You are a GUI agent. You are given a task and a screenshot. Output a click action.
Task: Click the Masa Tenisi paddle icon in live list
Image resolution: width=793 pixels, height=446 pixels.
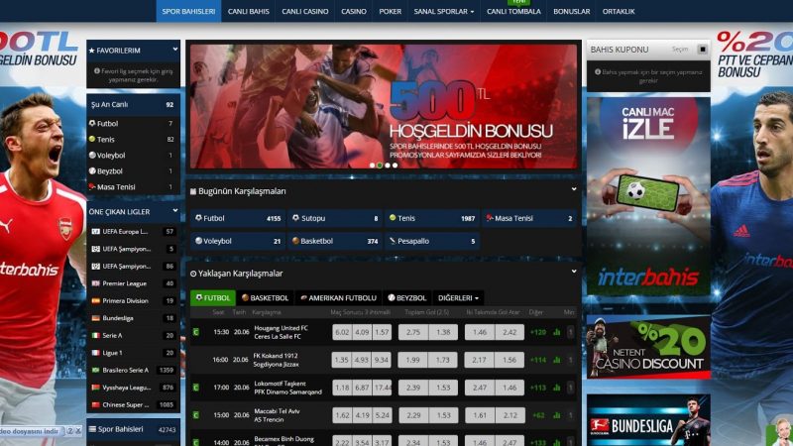pyautogui.click(x=92, y=186)
